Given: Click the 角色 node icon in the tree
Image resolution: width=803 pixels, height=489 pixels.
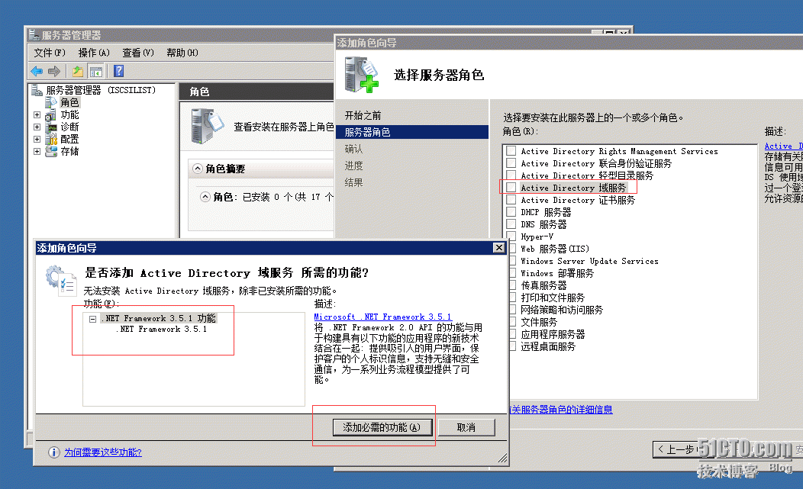Looking at the screenshot, I should pyautogui.click(x=51, y=102).
